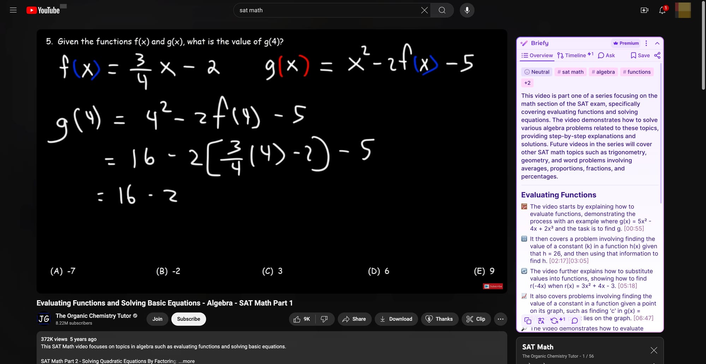Viewport: 706px width, 364px height.
Task: Like the video with 9K likes
Action: click(x=302, y=319)
